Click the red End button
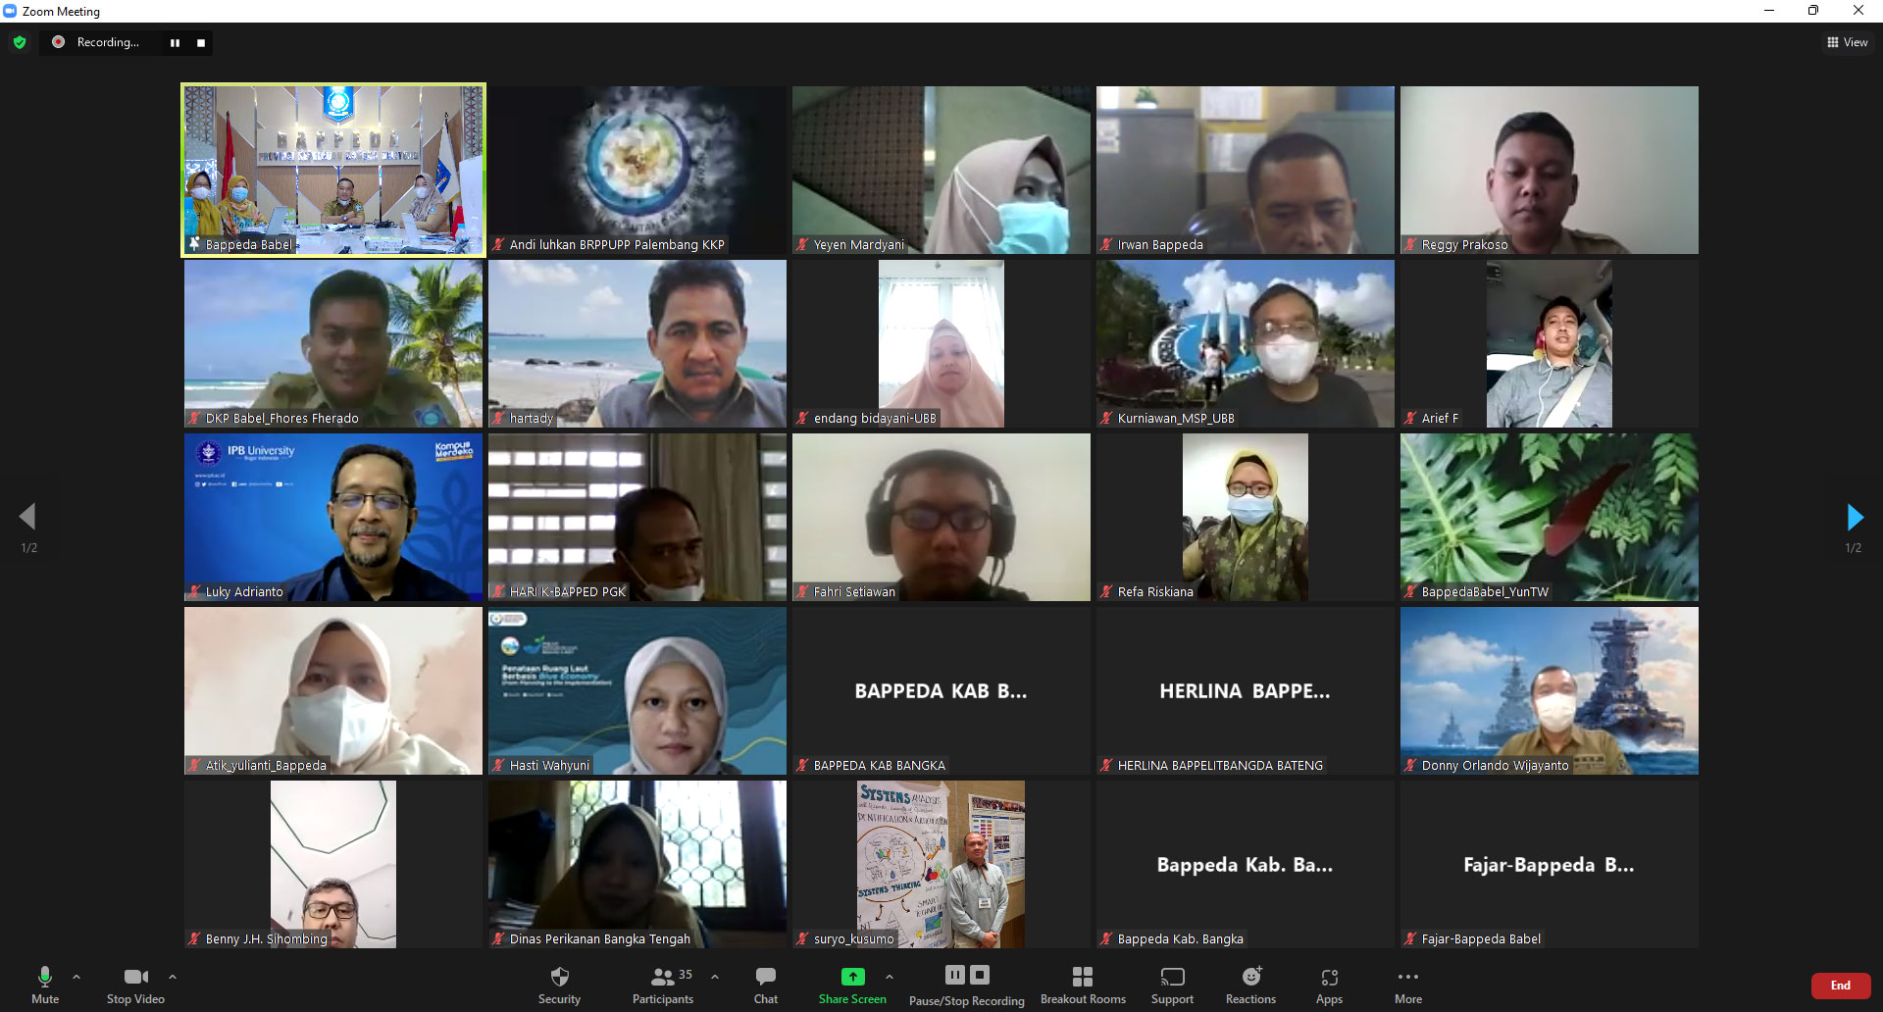This screenshot has width=1883, height=1012. 1840,986
